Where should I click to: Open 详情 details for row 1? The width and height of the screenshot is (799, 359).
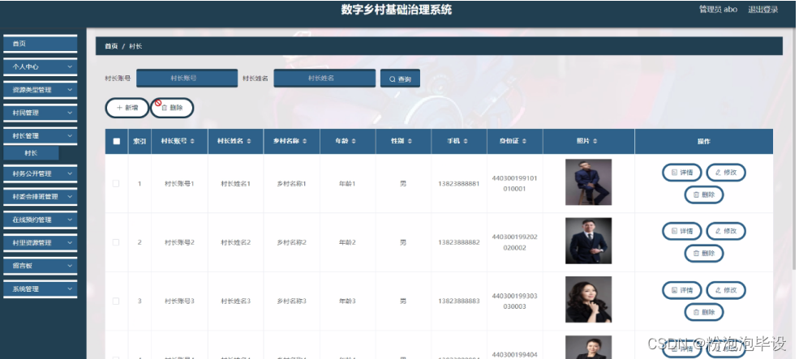coord(681,172)
